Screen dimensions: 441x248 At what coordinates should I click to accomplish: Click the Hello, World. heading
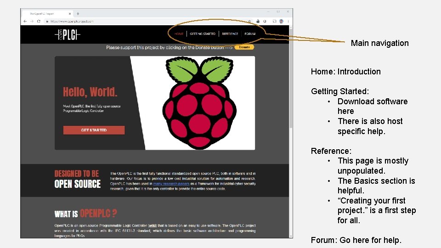click(x=90, y=92)
